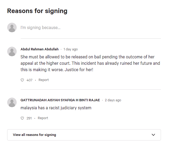
Task: Click the "2 days ago" timestamp
Action: pyautogui.click(x=113, y=100)
